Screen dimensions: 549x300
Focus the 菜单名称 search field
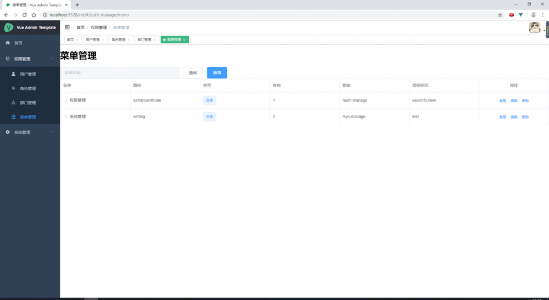pyautogui.click(x=120, y=73)
